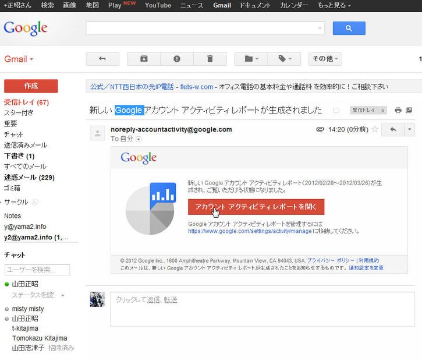Open +正昭さん in top bar

point(18,5)
